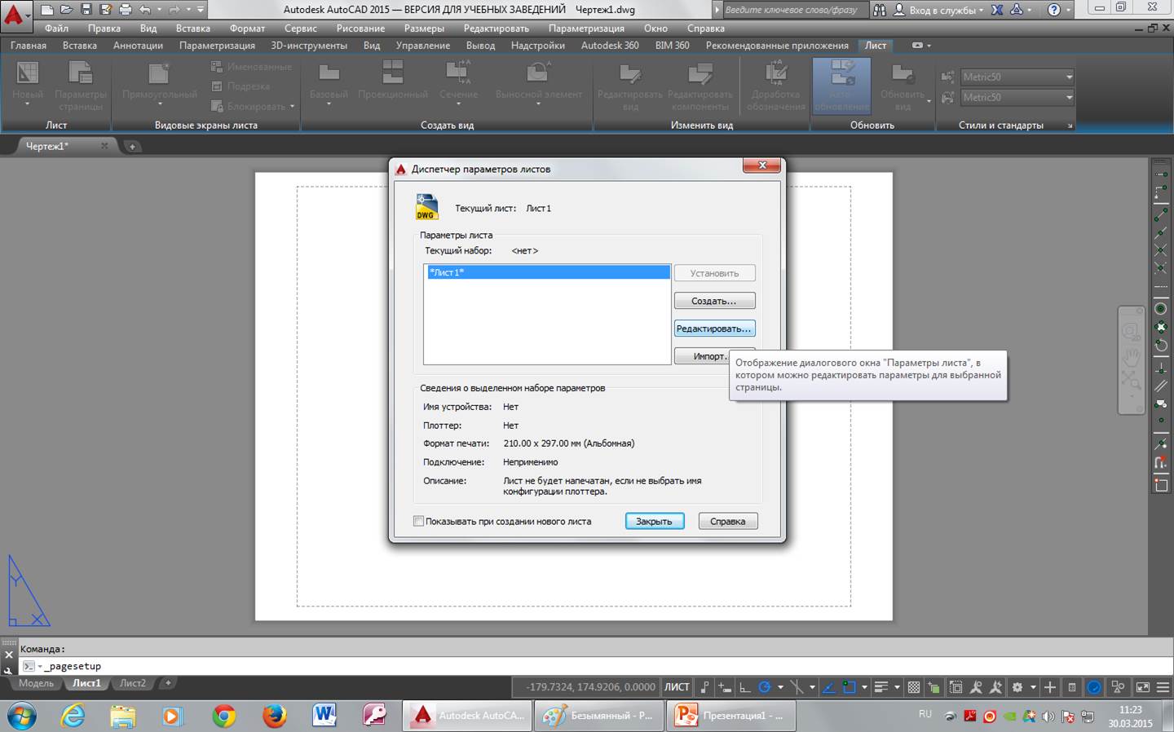The image size is (1174, 732).
Task: Switch to the Лист2 layout tab
Action: click(132, 683)
